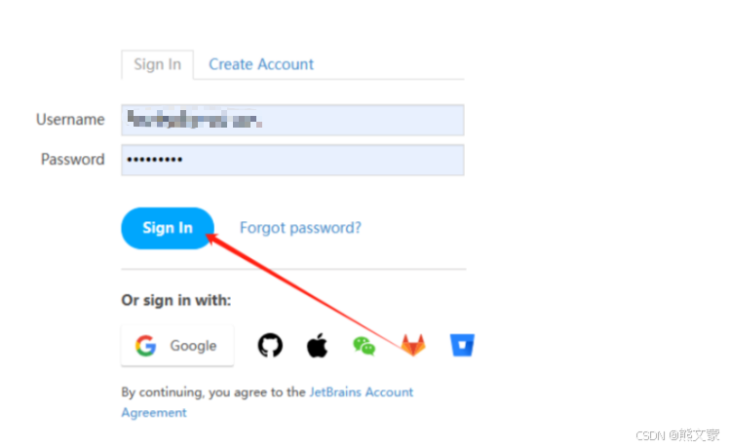Click the Username field label
The height and width of the screenshot is (448, 730).
tap(70, 120)
